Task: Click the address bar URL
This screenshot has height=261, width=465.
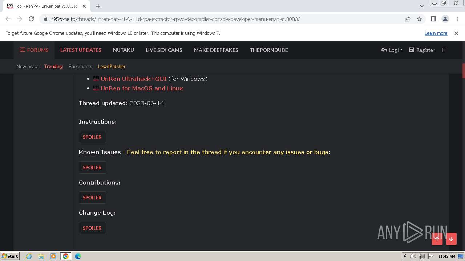Action: 175,19
